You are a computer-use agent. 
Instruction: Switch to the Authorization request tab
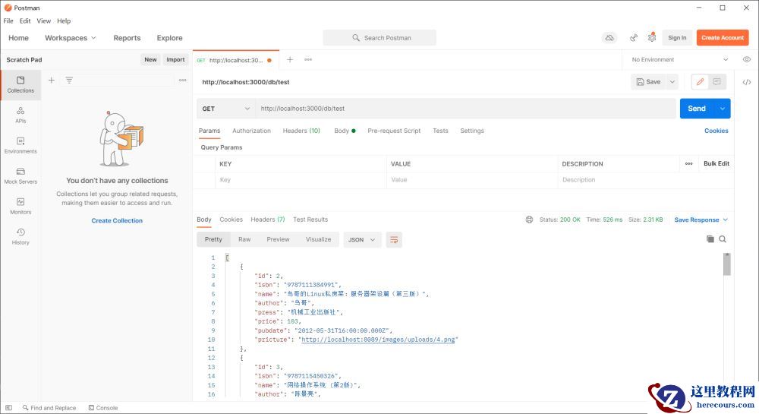point(252,131)
